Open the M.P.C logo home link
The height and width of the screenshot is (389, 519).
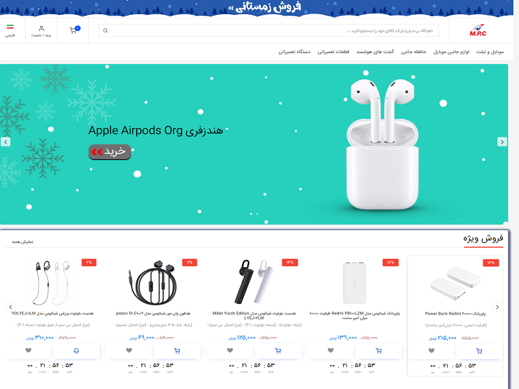[477, 30]
